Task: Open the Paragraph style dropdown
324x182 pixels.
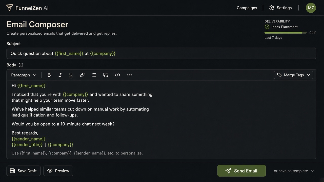Action: (24, 75)
